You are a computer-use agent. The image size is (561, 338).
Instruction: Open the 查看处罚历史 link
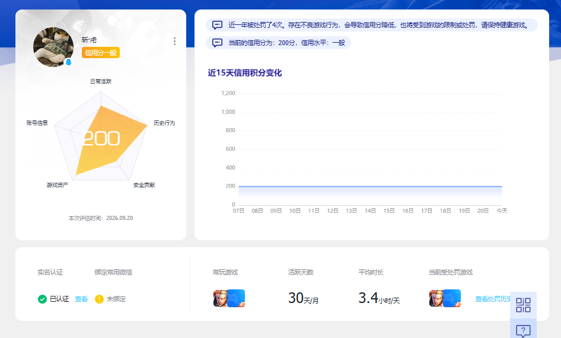click(493, 299)
